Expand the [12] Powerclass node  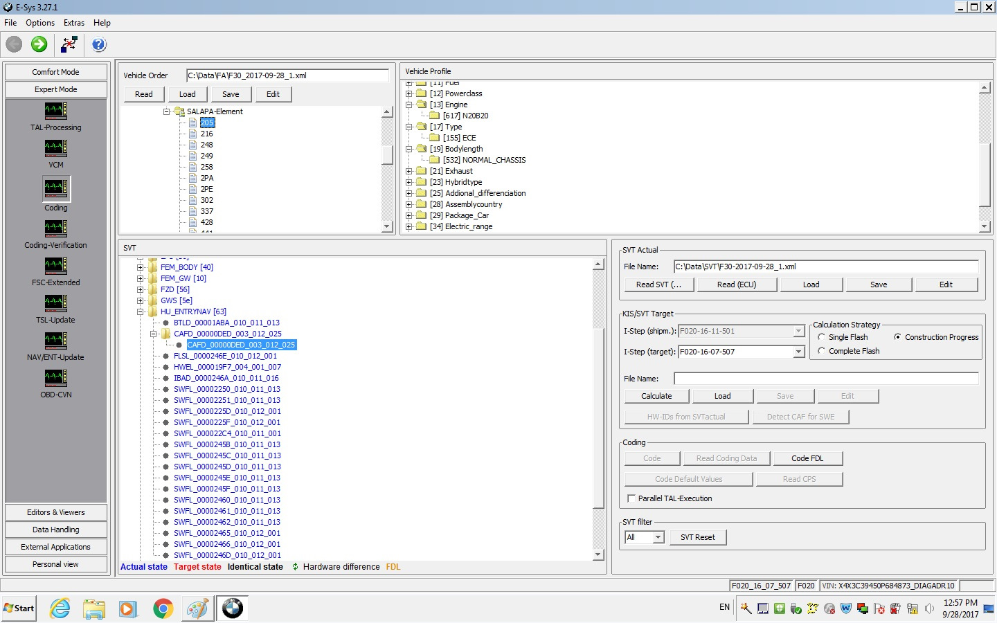tap(409, 93)
